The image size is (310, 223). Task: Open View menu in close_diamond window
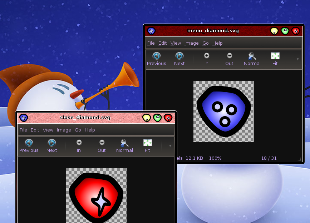48,130
